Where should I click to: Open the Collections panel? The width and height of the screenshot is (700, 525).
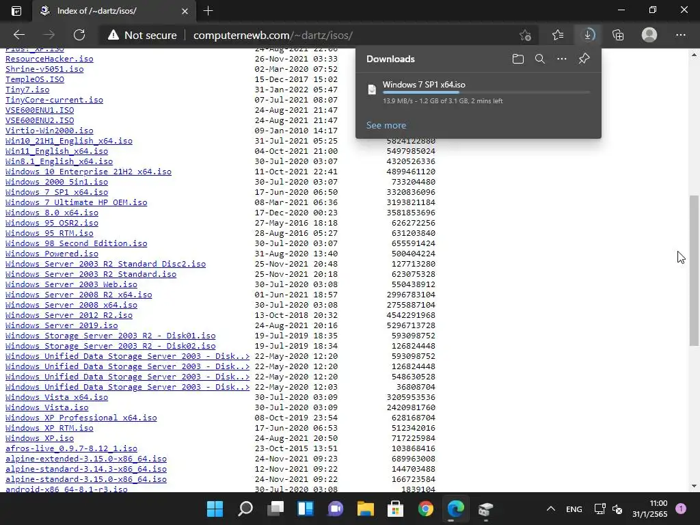(x=618, y=35)
